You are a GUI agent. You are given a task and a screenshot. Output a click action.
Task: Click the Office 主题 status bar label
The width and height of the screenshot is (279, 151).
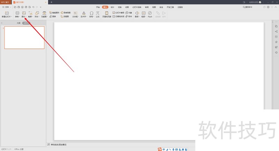(x=19, y=149)
